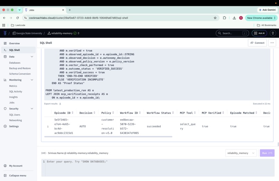
Task: Download results via Export results icon
Action: coord(60,103)
